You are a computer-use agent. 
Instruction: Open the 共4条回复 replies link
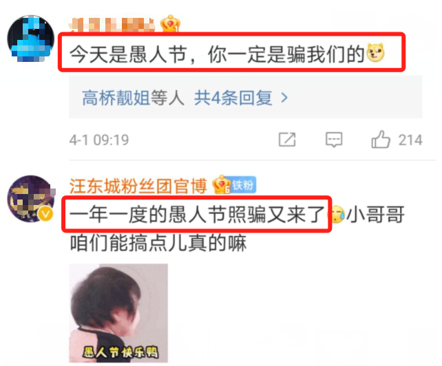tap(233, 98)
